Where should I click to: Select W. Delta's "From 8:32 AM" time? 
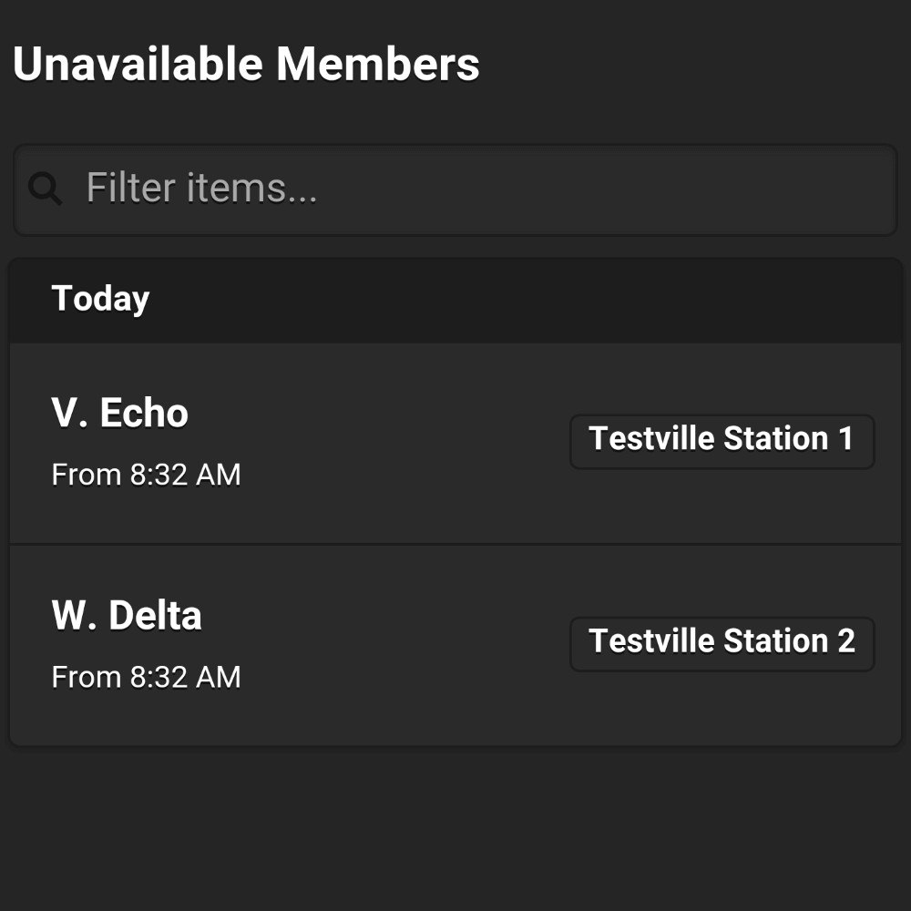[146, 677]
